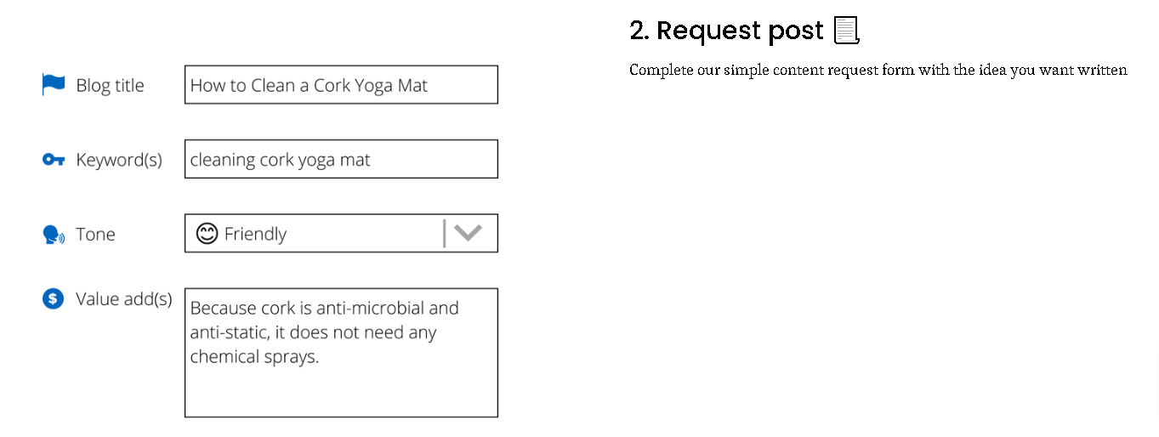This screenshot has height=437, width=1159.
Task: Click the blue dollar coin icon
Action: (54, 298)
